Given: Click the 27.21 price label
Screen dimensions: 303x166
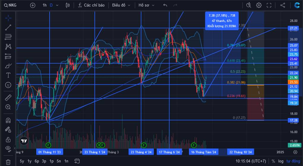Looking at the screenshot, I should click(293, 28).
